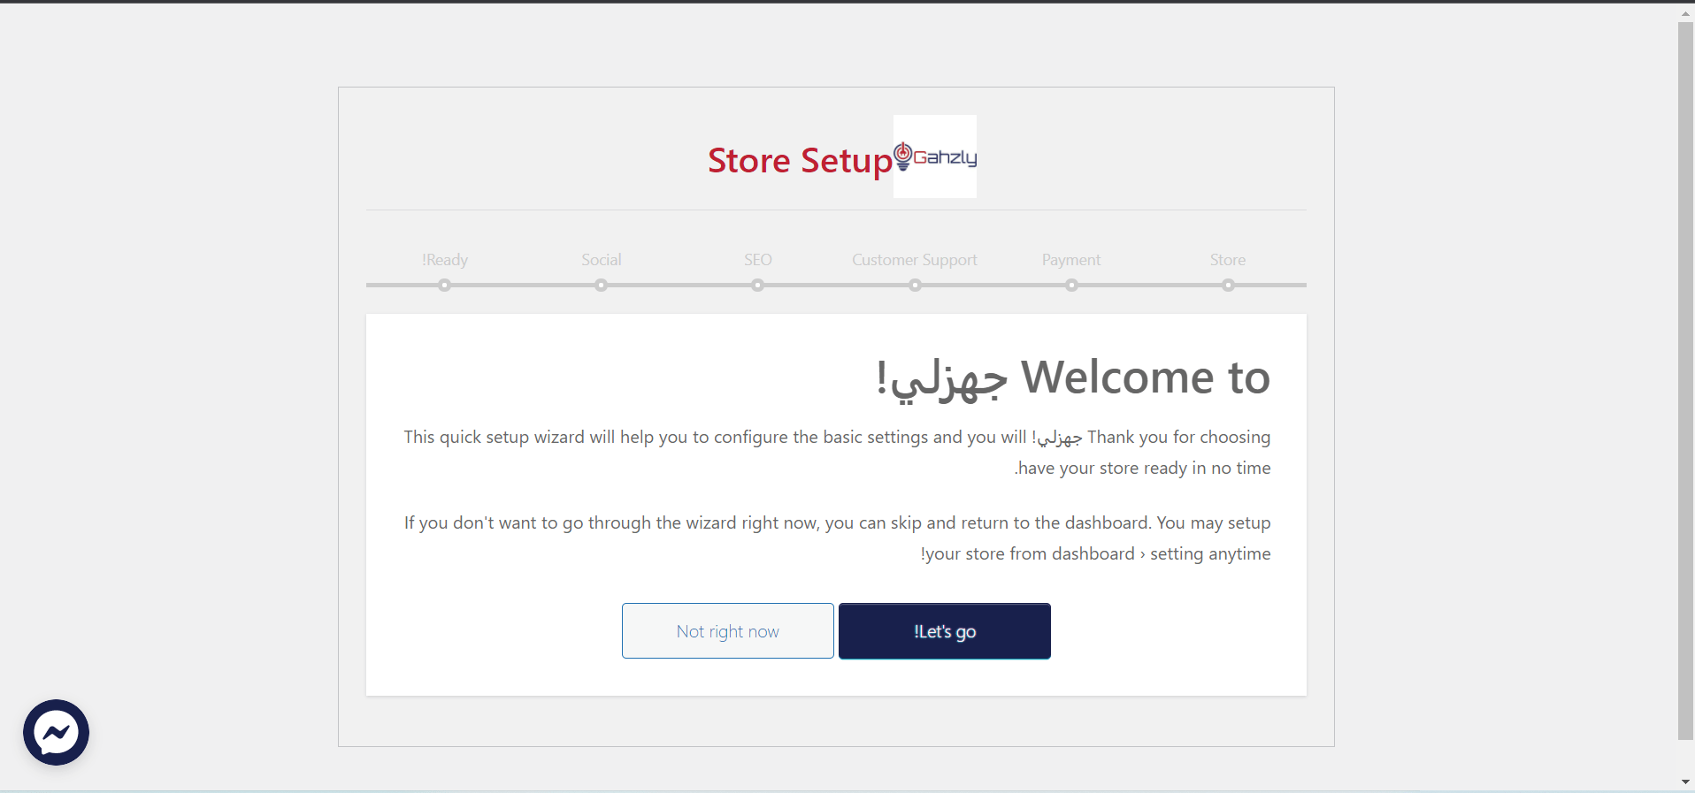Start the wizard with Let's go
The image size is (1695, 793).
pyautogui.click(x=944, y=631)
